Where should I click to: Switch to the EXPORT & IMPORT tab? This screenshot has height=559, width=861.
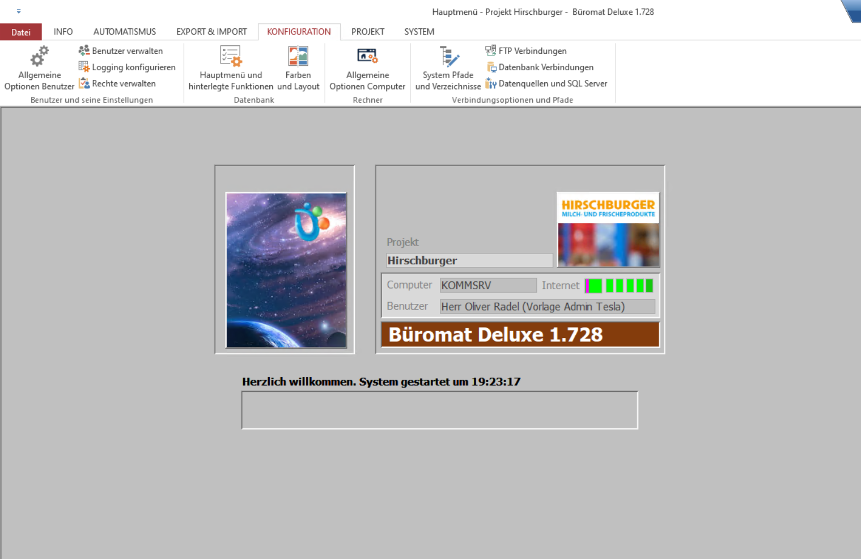[x=211, y=32]
